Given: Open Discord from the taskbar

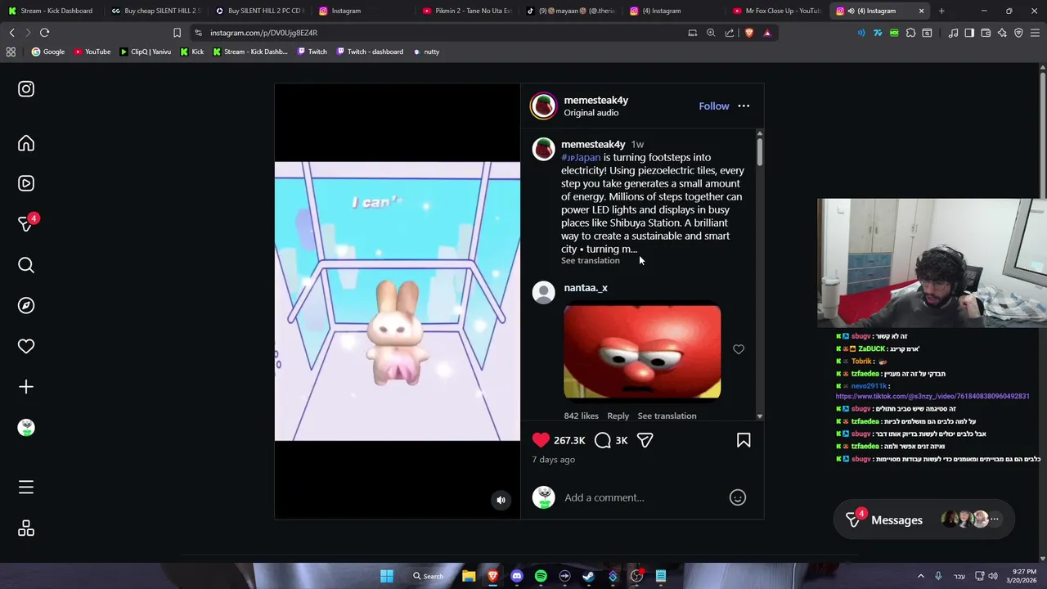Looking at the screenshot, I should pos(516,576).
